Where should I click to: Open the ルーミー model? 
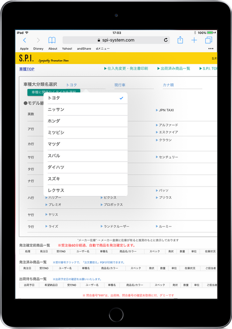pos(164,227)
